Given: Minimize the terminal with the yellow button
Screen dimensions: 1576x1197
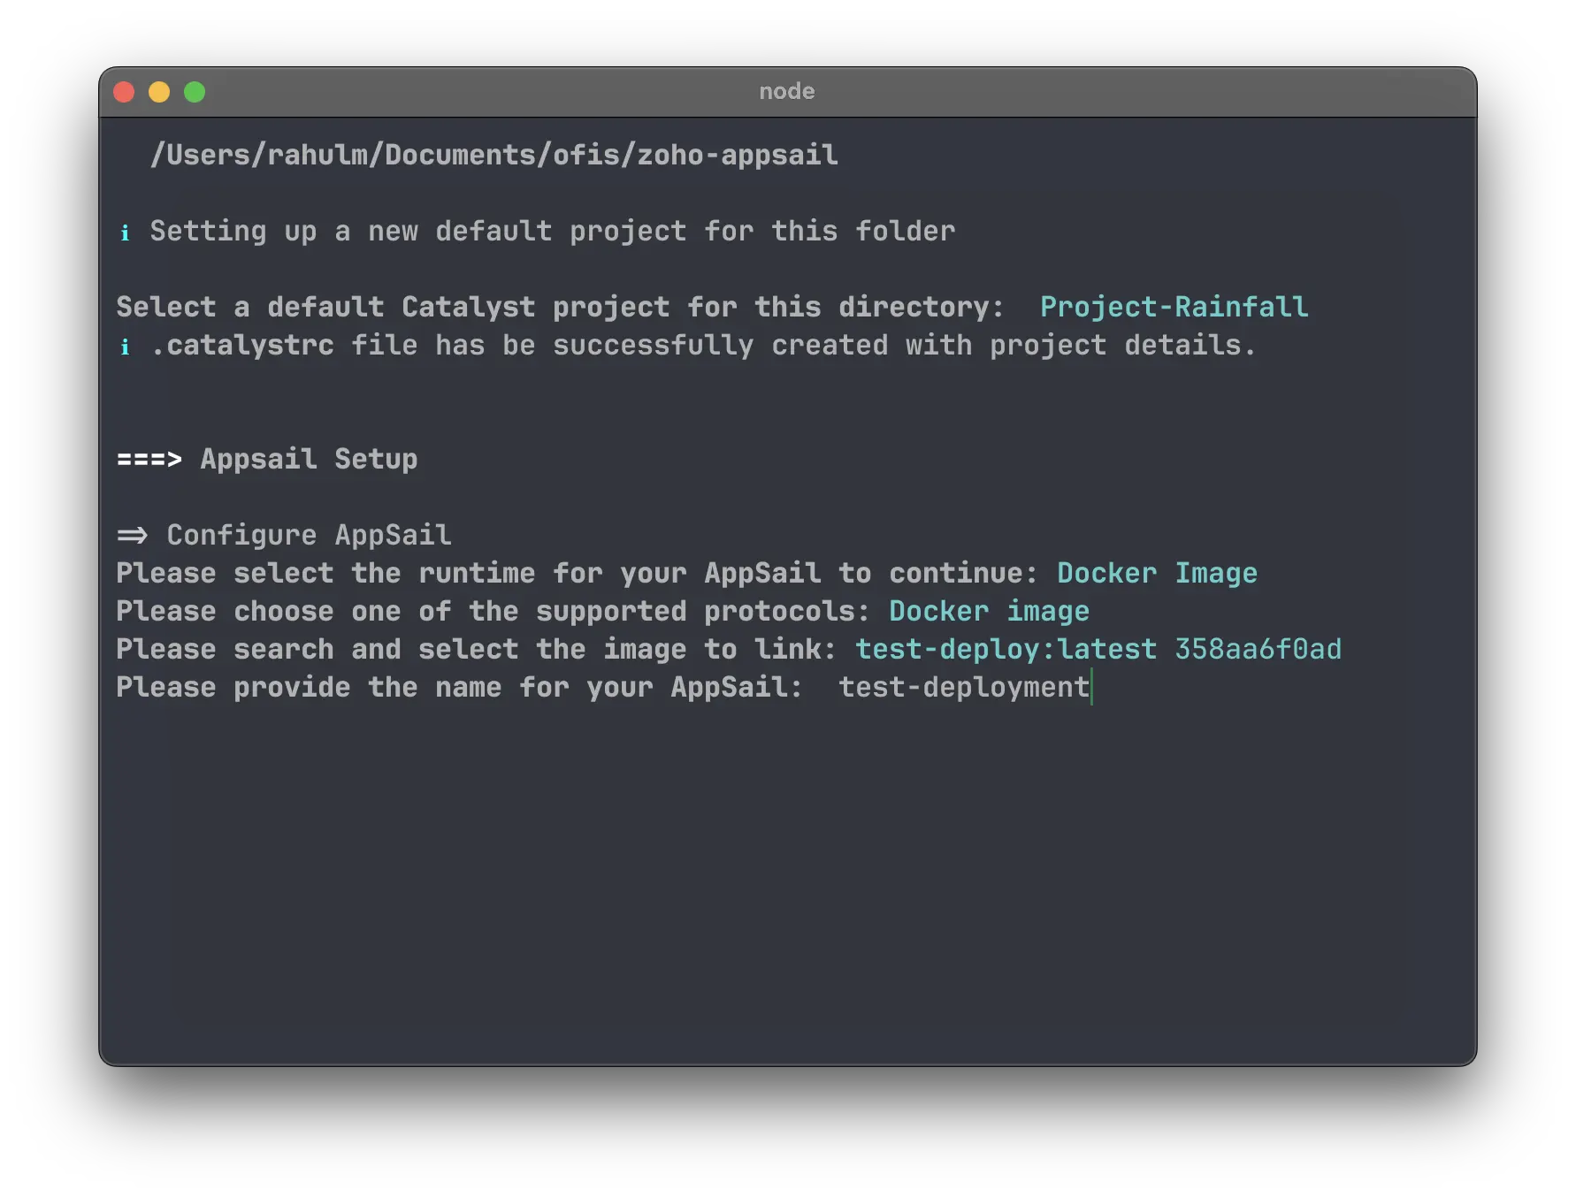Looking at the screenshot, I should coord(159,92).
